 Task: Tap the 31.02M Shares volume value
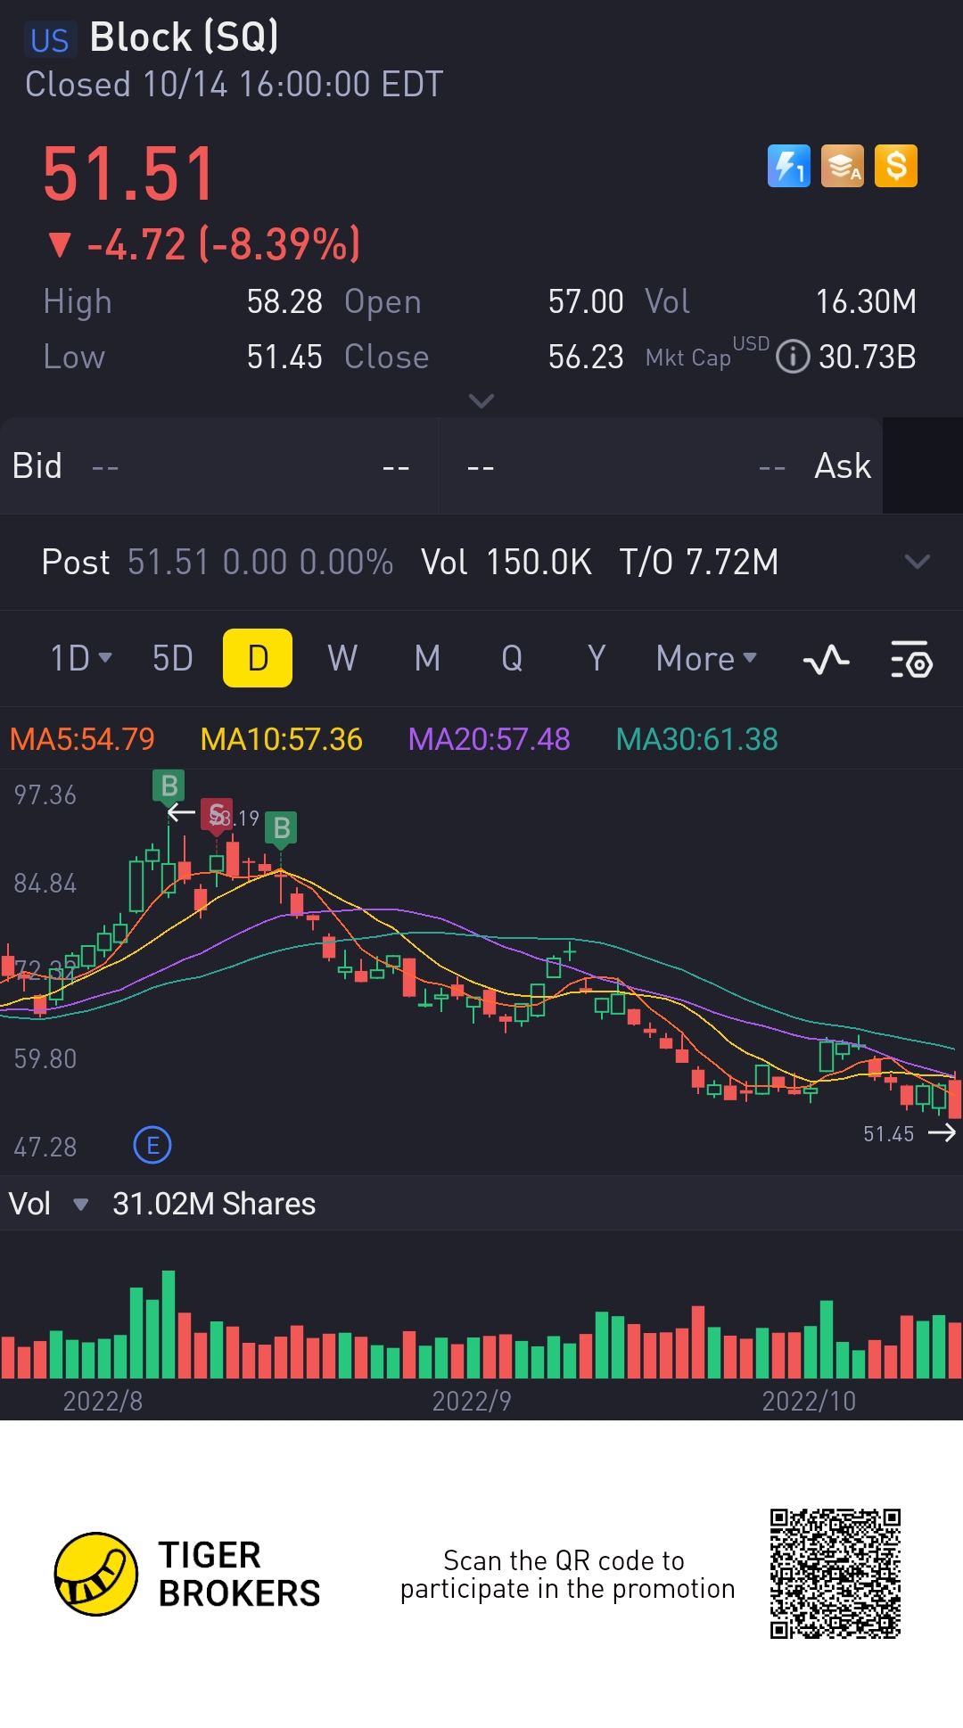214,1204
